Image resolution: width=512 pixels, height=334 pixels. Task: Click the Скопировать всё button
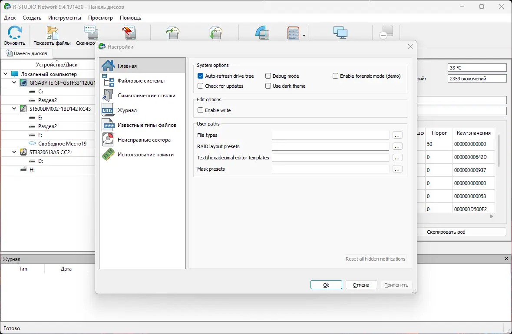click(x=446, y=232)
